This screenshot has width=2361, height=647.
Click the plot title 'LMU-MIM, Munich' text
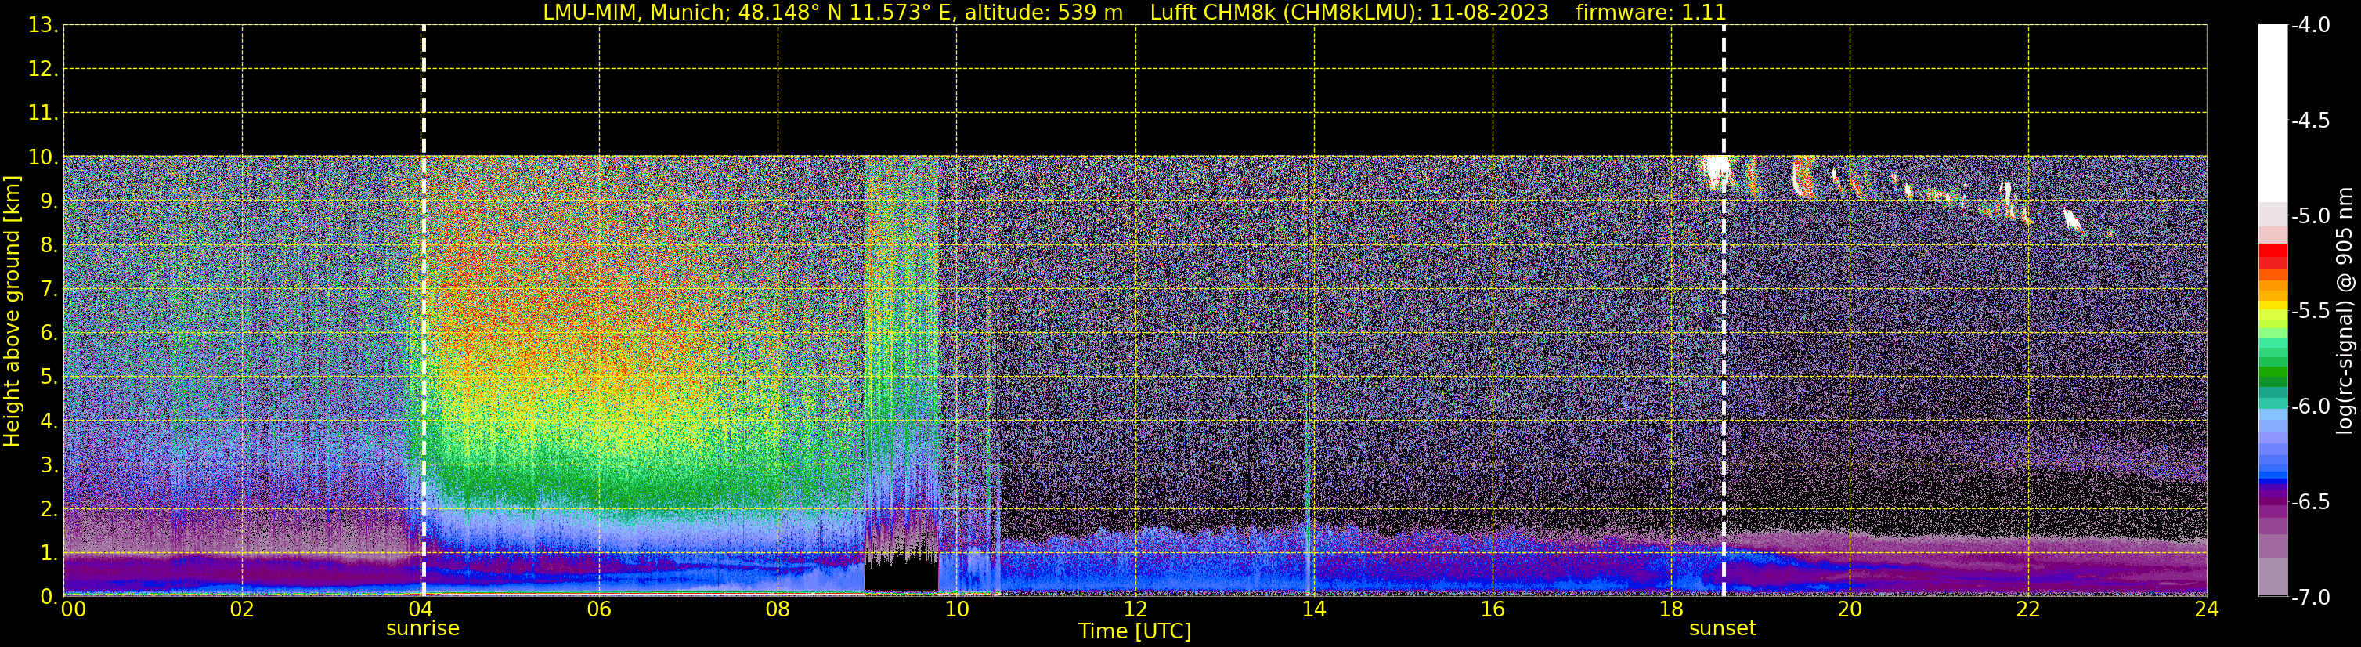[x=634, y=12]
